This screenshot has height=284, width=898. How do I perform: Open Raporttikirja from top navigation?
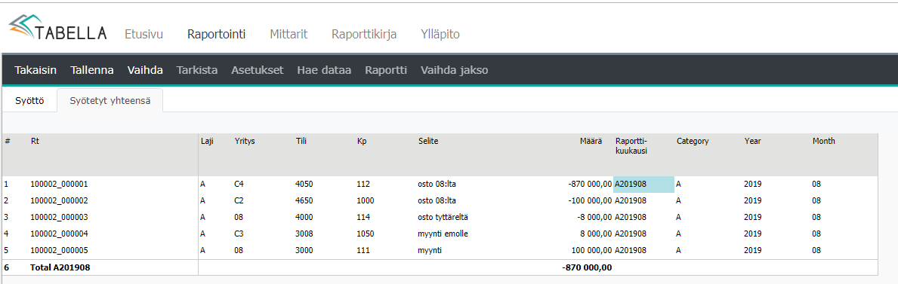tap(364, 35)
